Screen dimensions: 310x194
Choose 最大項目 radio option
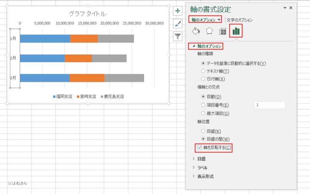203,113
